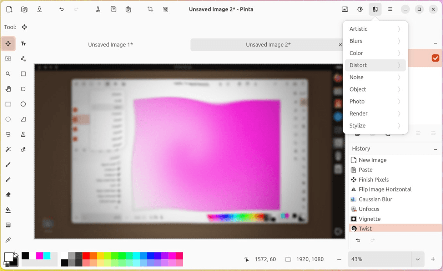Select the Lasso Select tool

8,134
